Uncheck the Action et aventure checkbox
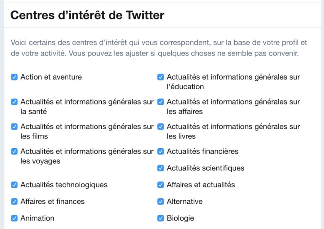The height and width of the screenshot is (229, 324). tap(14, 77)
